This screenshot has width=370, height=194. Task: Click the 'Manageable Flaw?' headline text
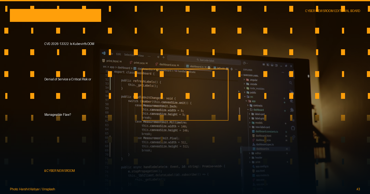tap(58, 115)
